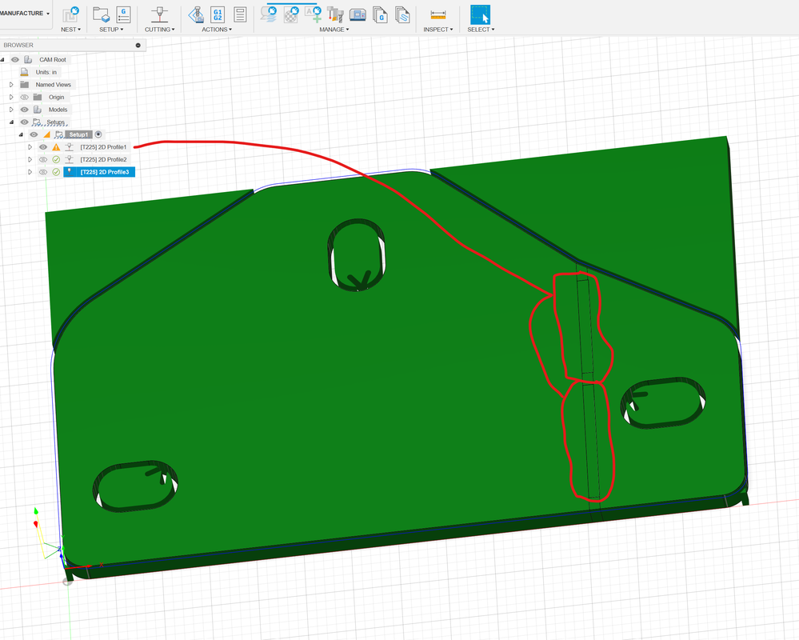The width and height of the screenshot is (799, 640).
Task: Toggle the Setup1 eye icon
Action: click(x=34, y=134)
